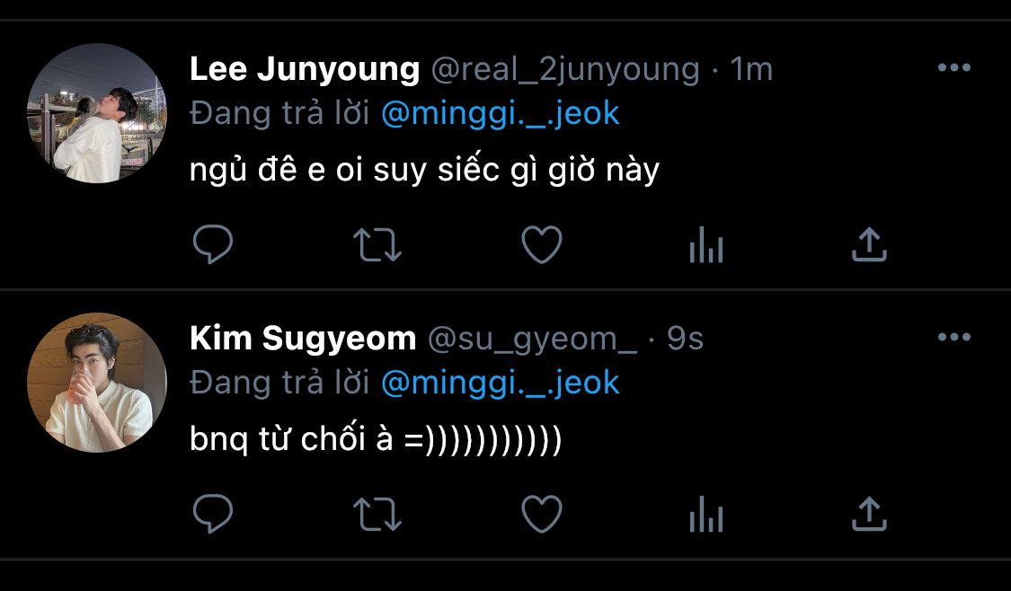Reply to Lee Junyoung's tweet
This screenshot has width=1011, height=591.
tap(213, 244)
